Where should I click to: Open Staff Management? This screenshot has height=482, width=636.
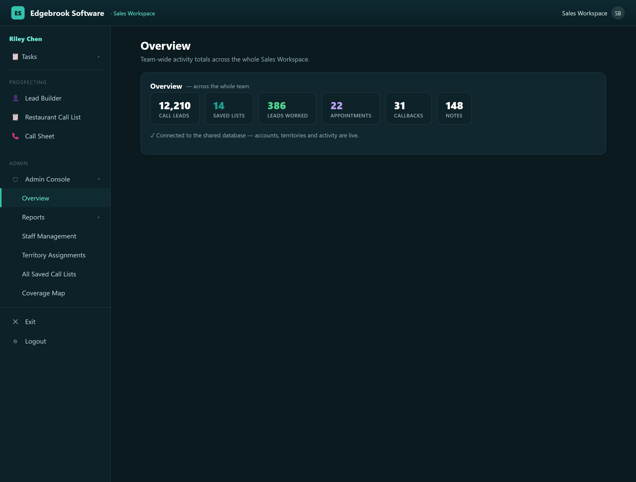(55, 236)
